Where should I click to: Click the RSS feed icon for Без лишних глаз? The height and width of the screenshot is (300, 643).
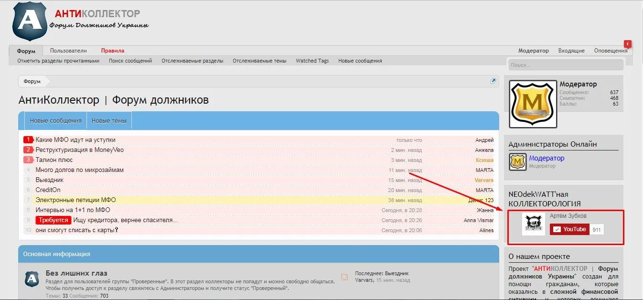click(x=344, y=277)
